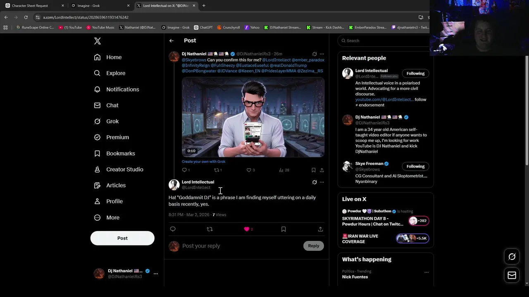Unlike Lord Intellectual's post pink heart

[247, 229]
